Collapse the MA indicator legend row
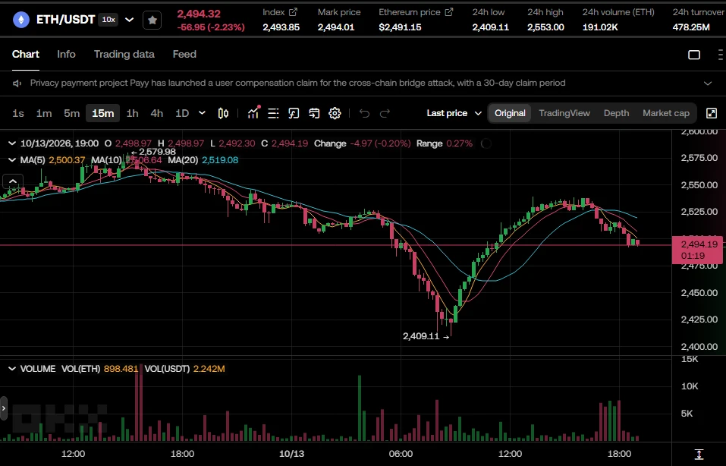This screenshot has width=726, height=466. tap(12, 160)
